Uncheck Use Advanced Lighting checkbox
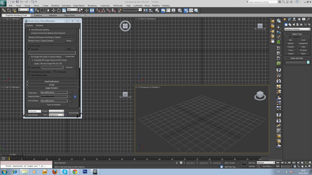This screenshot has height=175, width=312. (x=29, y=30)
